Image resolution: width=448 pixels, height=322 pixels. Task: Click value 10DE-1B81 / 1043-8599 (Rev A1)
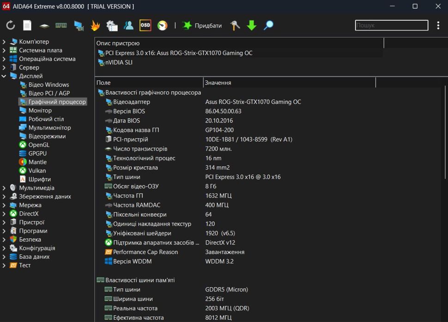248,139
